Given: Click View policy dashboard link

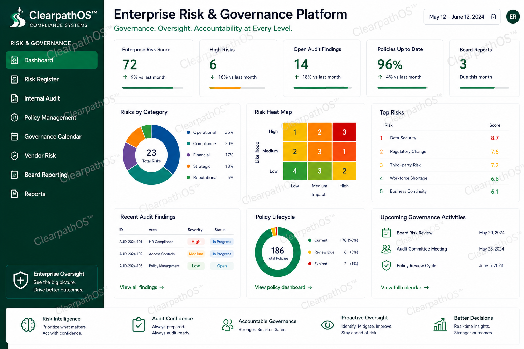Looking at the screenshot, I should [283, 287].
